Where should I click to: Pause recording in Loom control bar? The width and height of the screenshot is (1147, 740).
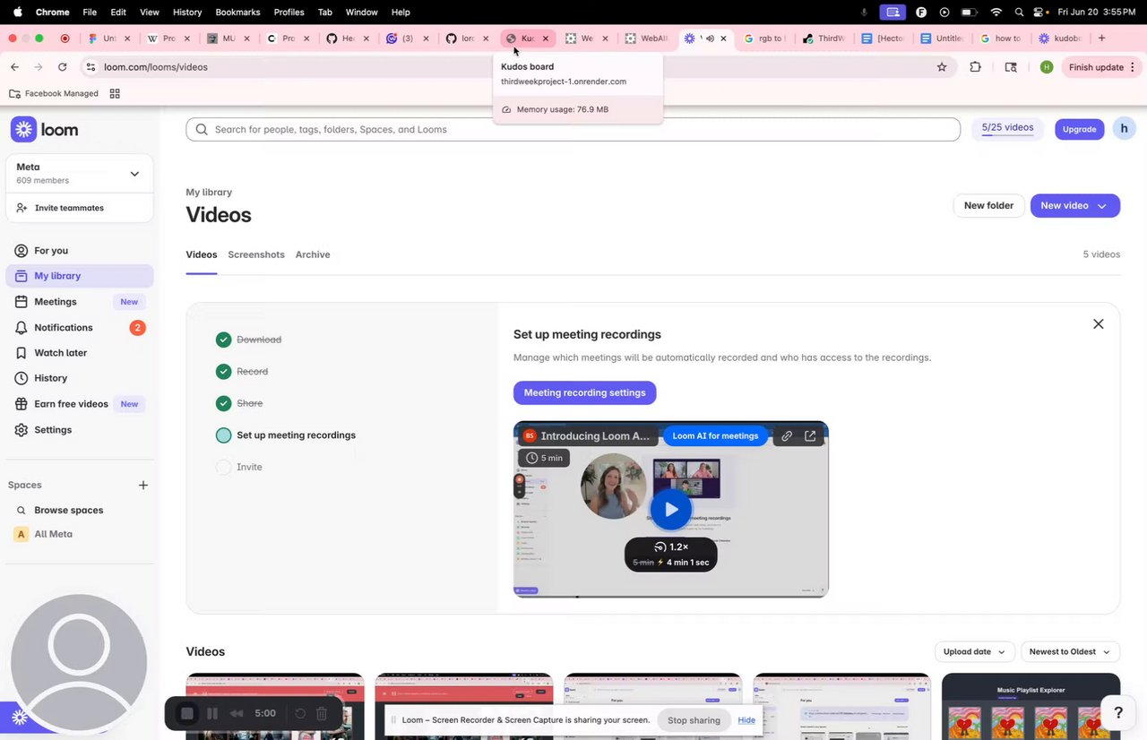tap(212, 714)
